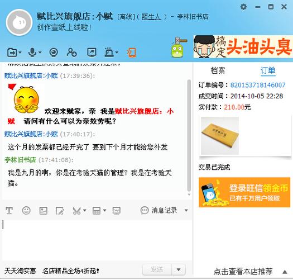Expand the microphone options arrow
This screenshot has width=293, height=280.
click(x=40, y=52)
